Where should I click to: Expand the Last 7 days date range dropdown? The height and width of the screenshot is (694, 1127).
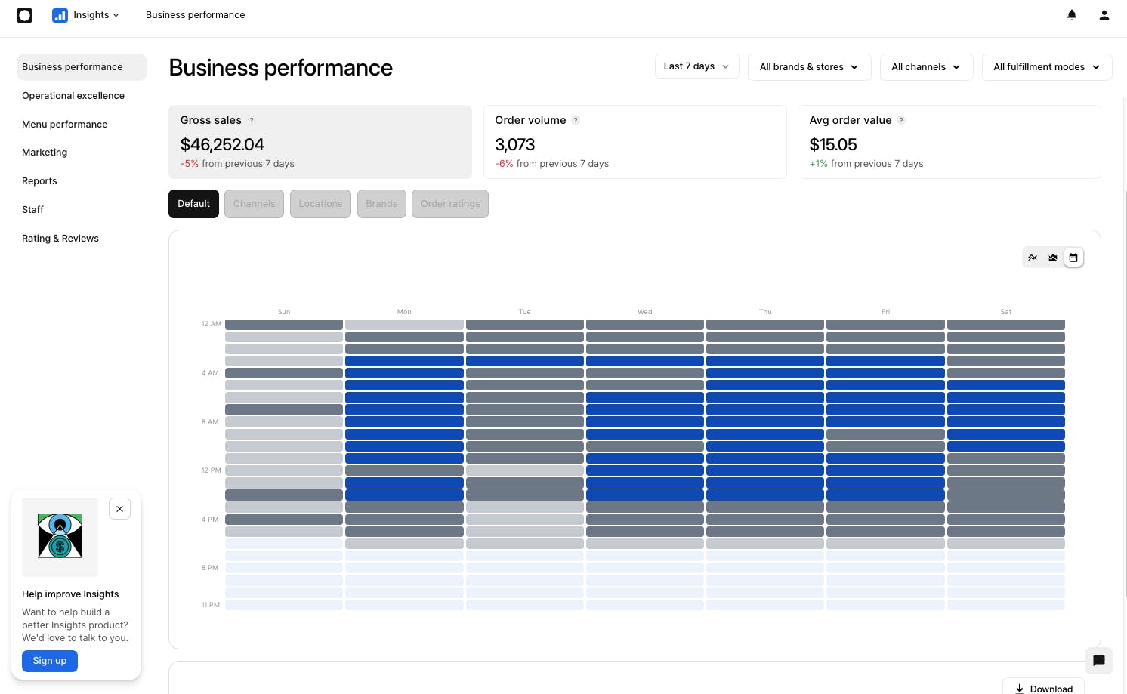tap(696, 66)
